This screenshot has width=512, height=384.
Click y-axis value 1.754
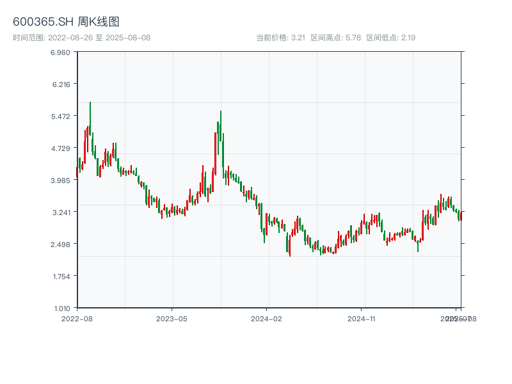coord(61,276)
